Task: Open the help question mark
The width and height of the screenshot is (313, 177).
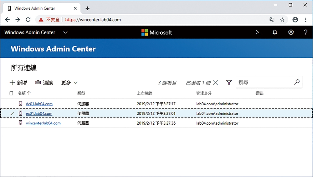Action: tap(305, 32)
